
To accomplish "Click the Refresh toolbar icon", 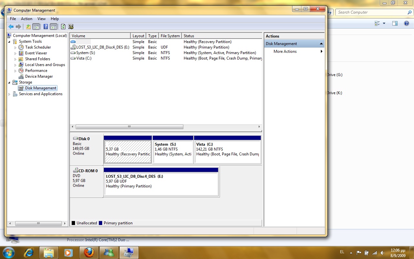I will (x=63, y=27).
